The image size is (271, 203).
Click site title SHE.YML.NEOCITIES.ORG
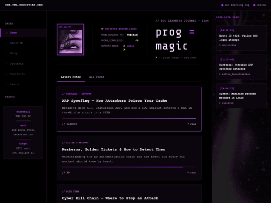24,5
